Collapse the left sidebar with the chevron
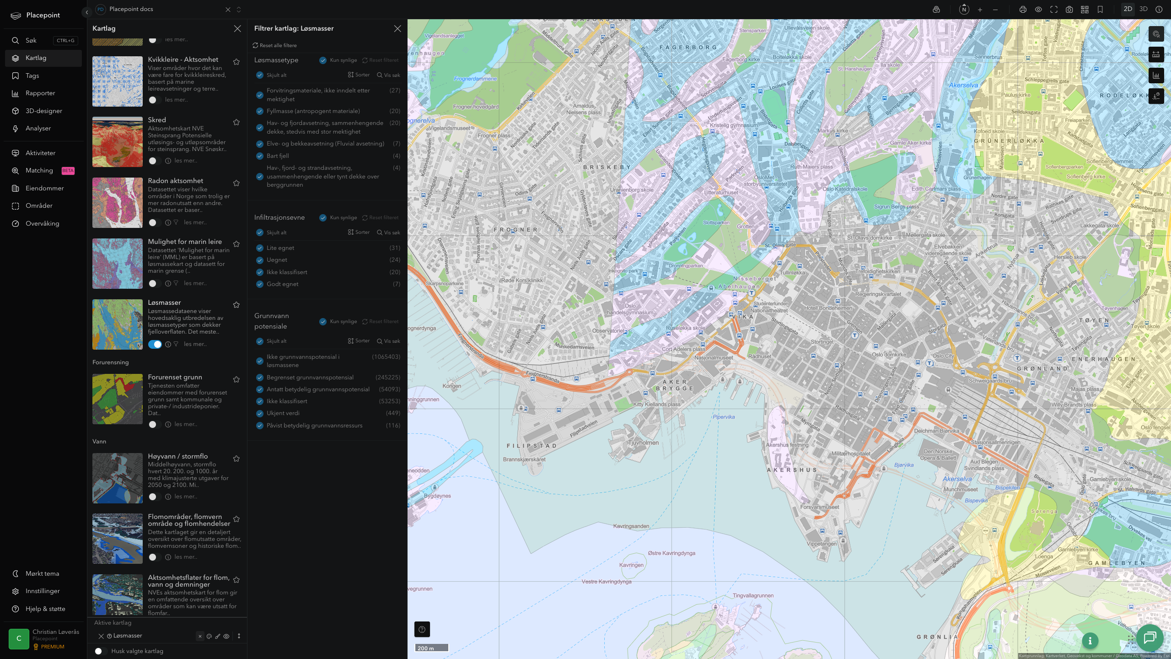Image resolution: width=1171 pixels, height=659 pixels. pyautogui.click(x=86, y=12)
